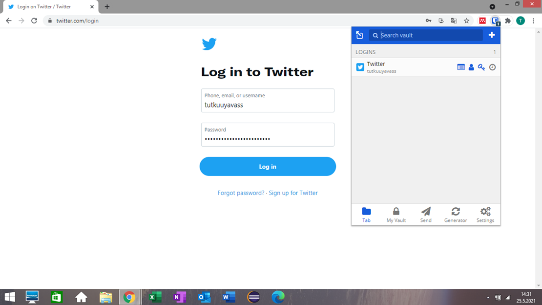Click the saved passwords key icon in address bar
Image resolution: width=542 pixels, height=305 pixels.
[x=428, y=21]
